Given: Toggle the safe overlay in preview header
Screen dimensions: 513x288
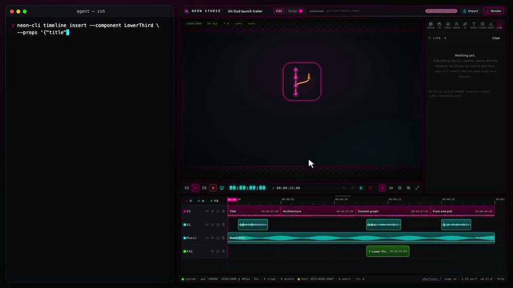Looking at the screenshot, I should [239, 23].
